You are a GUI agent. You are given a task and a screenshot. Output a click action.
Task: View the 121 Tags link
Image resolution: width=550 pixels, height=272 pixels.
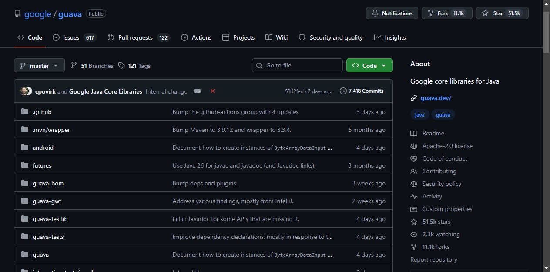(x=134, y=66)
